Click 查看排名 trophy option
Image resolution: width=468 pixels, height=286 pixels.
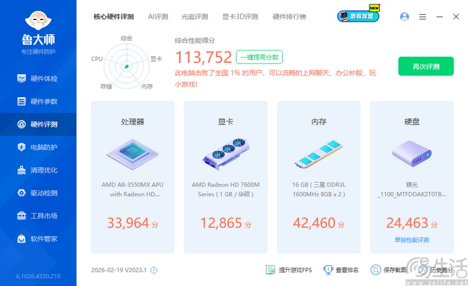(x=341, y=270)
